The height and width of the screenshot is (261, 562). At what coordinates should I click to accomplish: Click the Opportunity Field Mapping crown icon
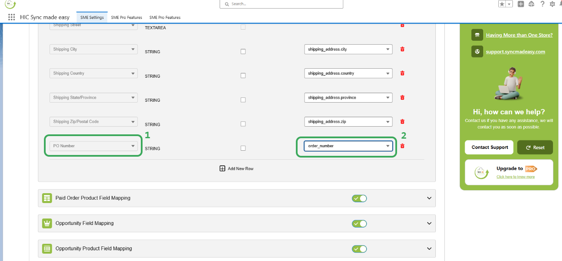(47, 223)
